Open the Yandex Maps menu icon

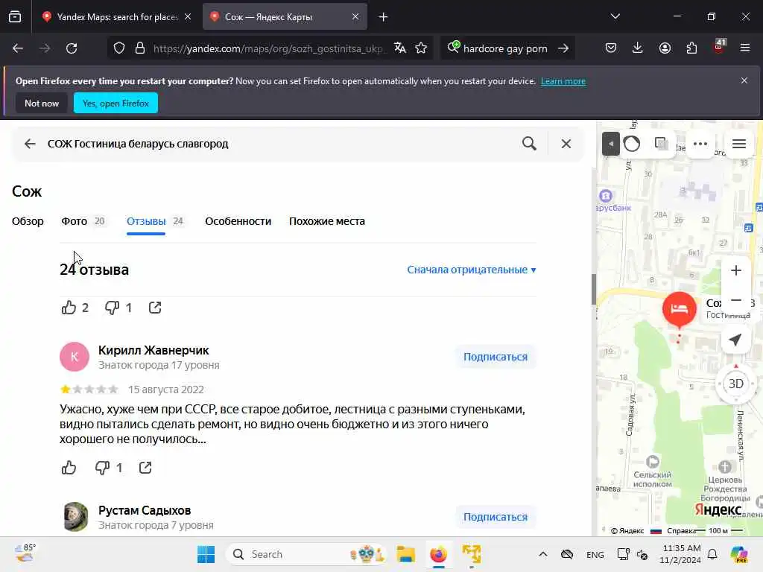click(739, 144)
